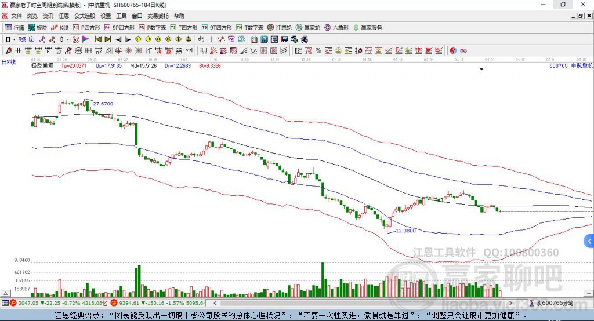Open the 资讯 menu
Viewport: 594px width, 321px height.
(48, 16)
